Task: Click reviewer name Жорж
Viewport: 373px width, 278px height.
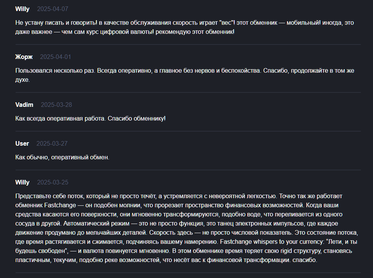Action: point(24,57)
